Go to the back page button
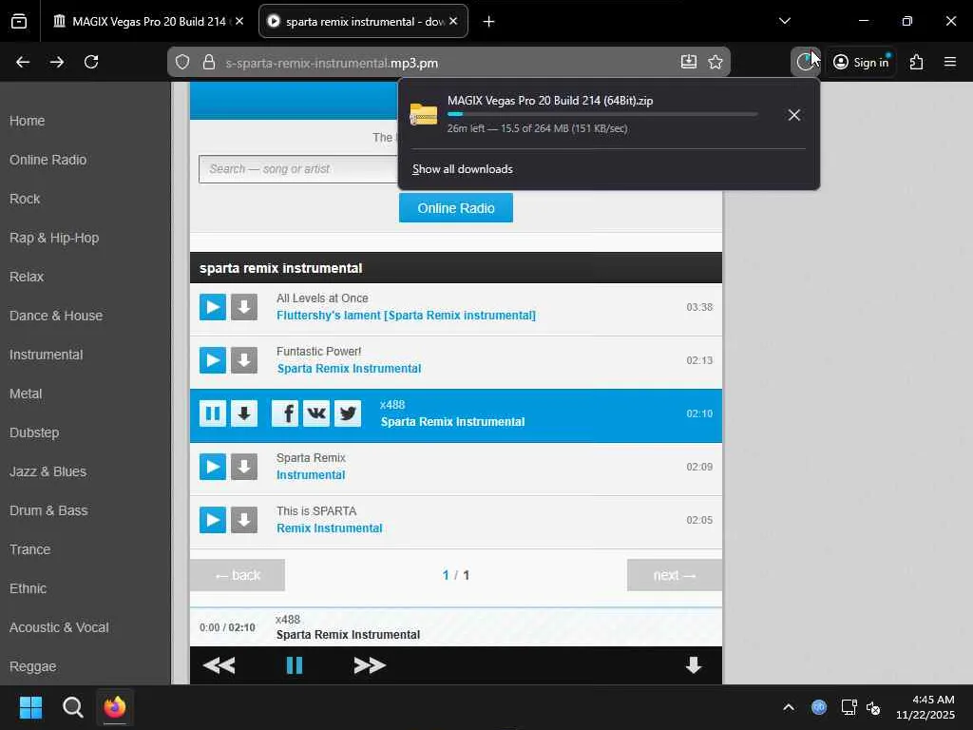The height and width of the screenshot is (730, 973). click(x=238, y=575)
